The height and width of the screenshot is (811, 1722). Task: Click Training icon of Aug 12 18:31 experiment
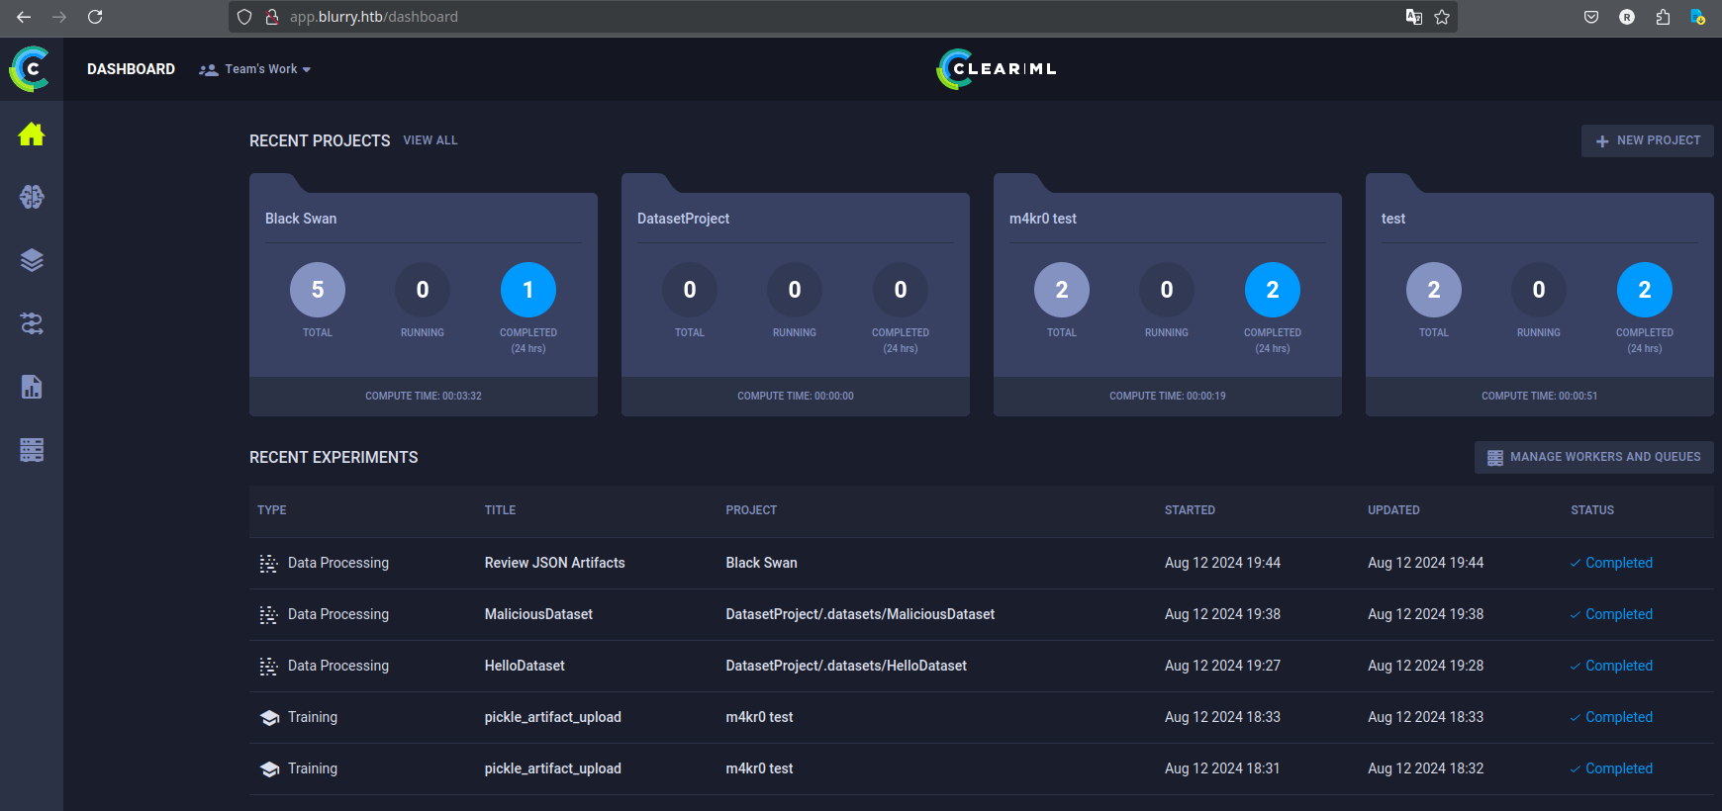pyautogui.click(x=269, y=769)
